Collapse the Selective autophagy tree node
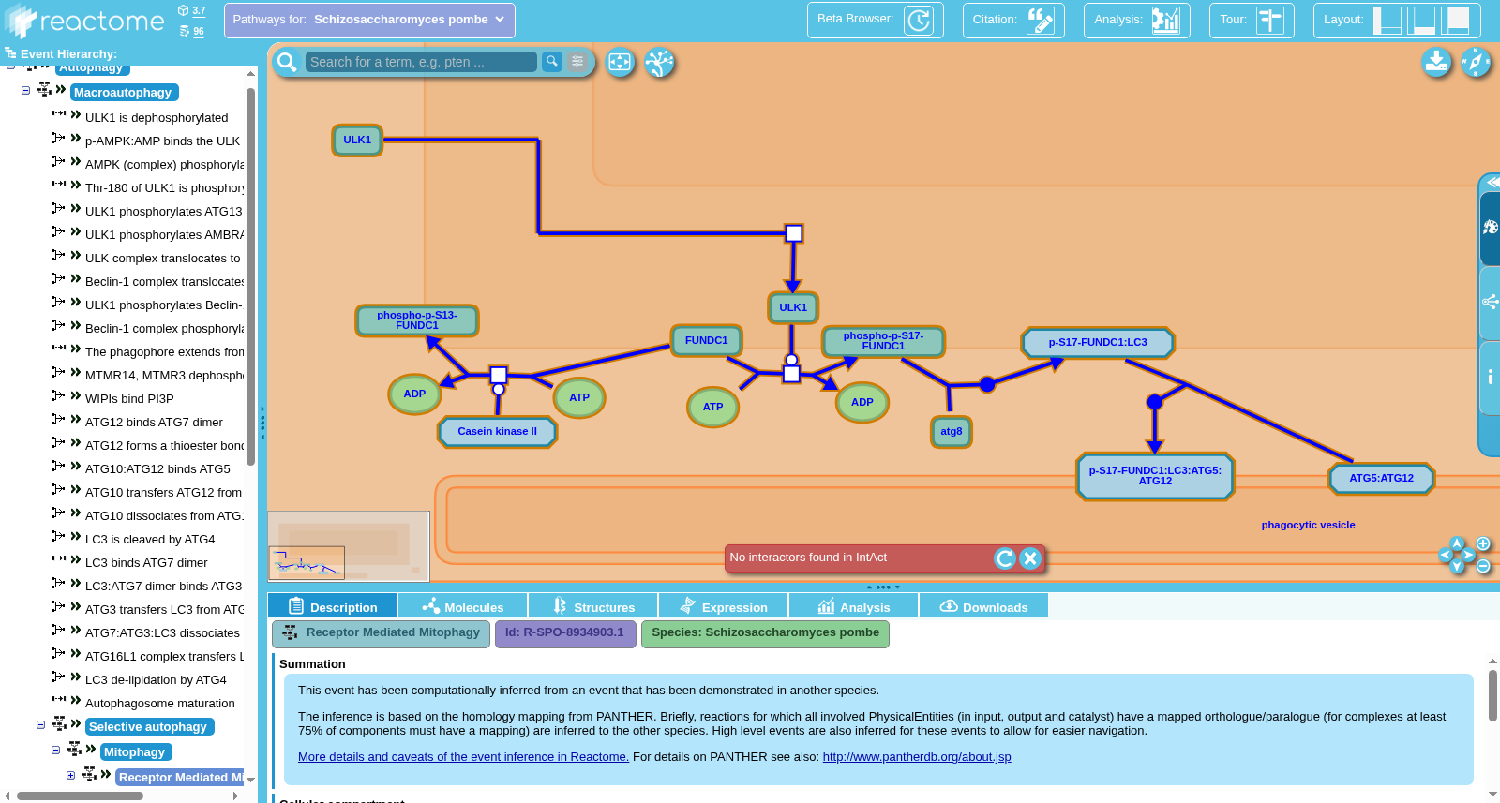 [x=40, y=725]
